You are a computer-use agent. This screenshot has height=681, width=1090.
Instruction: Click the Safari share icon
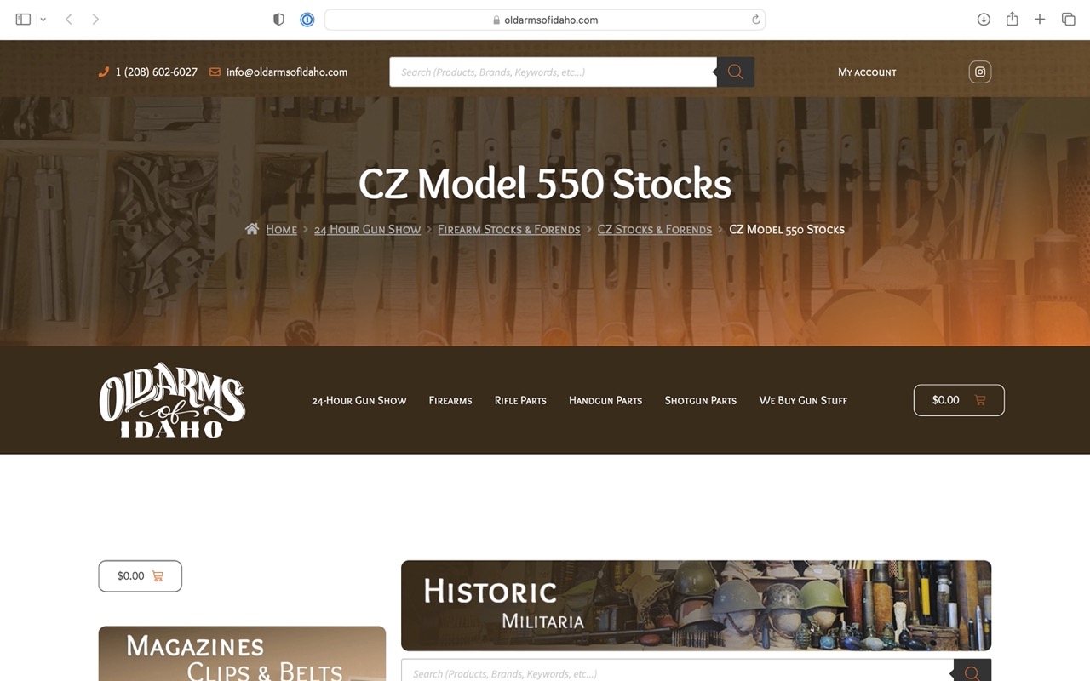tap(1012, 19)
